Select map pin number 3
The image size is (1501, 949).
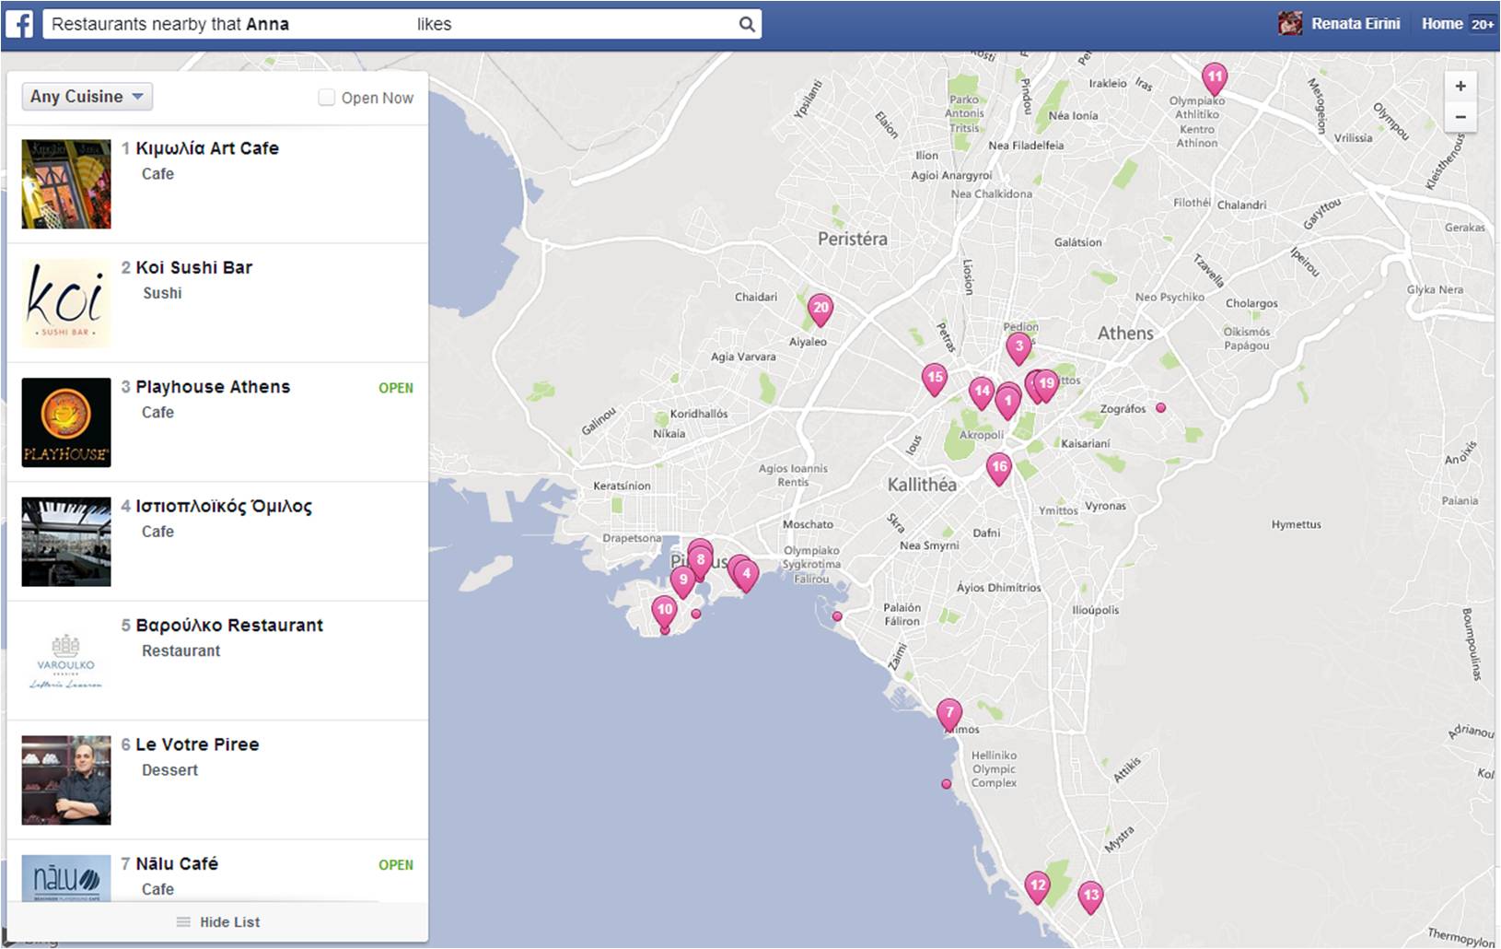tap(1018, 347)
